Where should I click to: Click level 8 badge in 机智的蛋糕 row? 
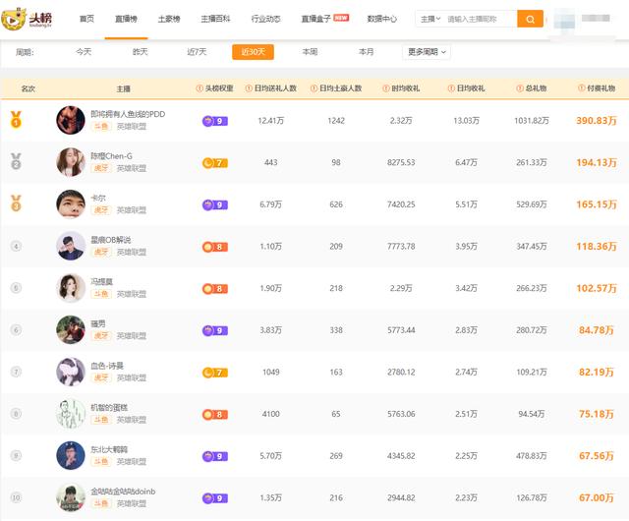pyautogui.click(x=215, y=414)
